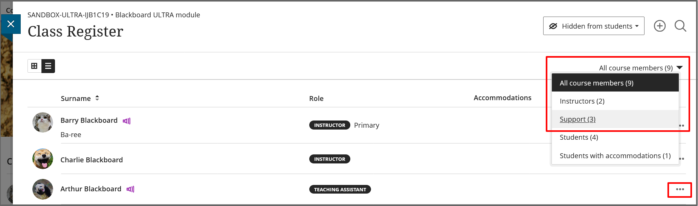Screen dimensions: 698x206
Task: Click the add member plus icon
Action: [x=660, y=26]
